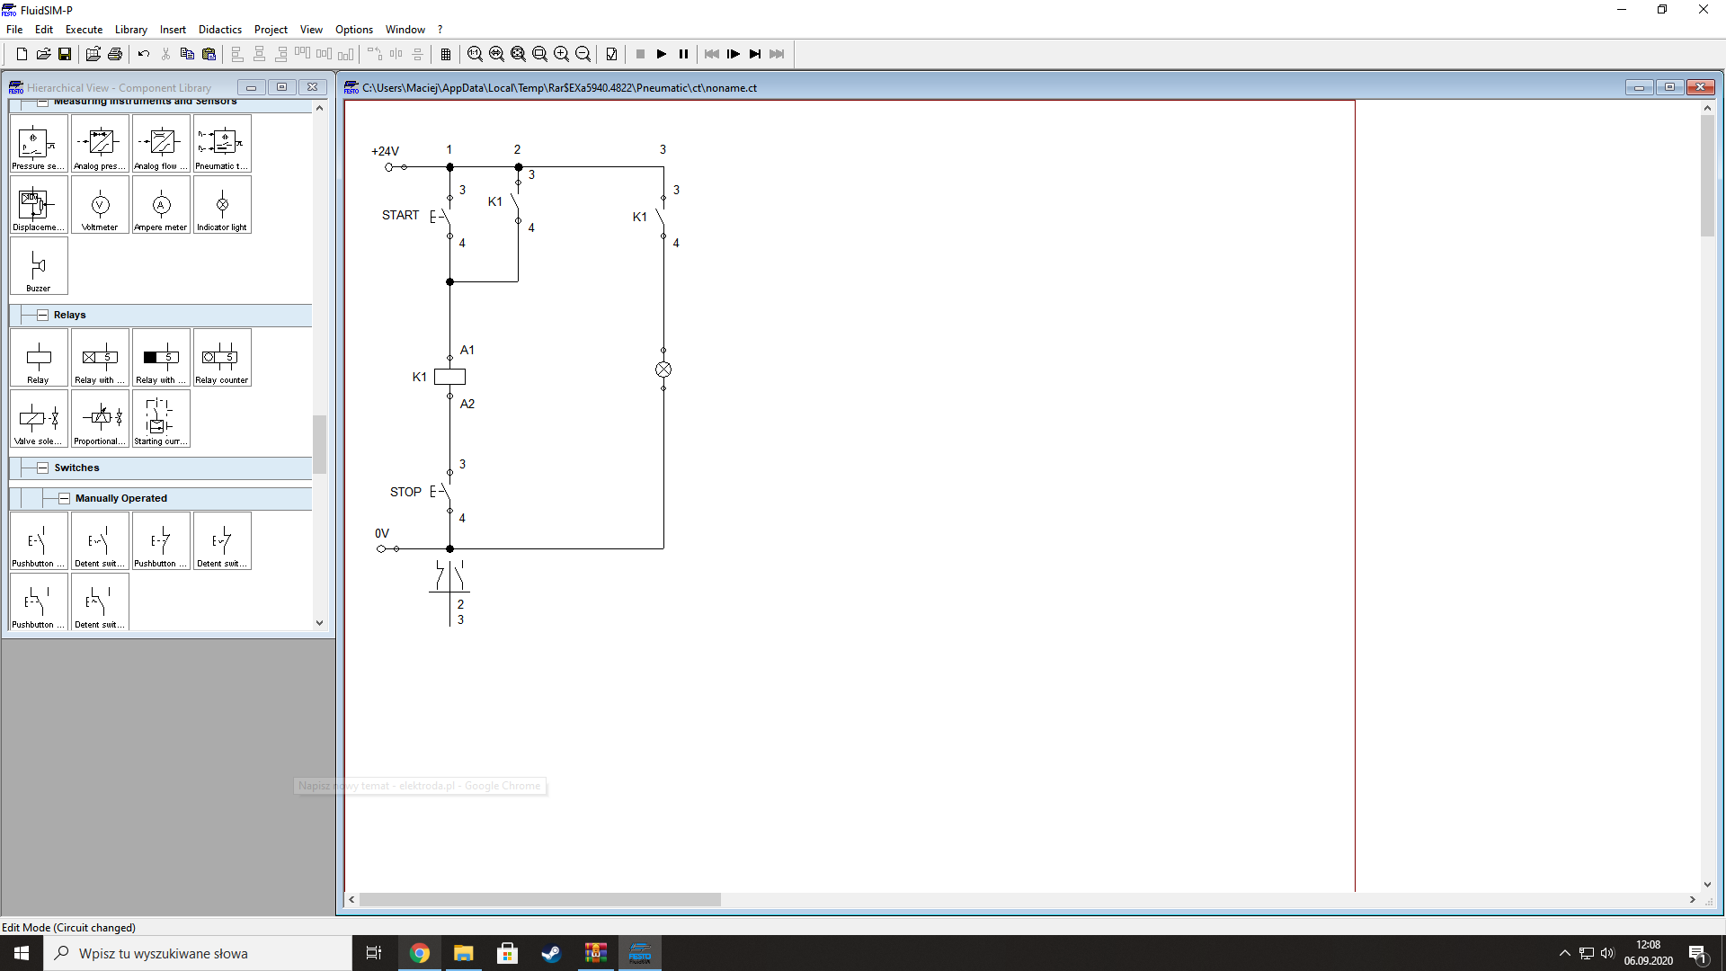
Task: Click the Zoom in magnifier icon
Action: click(562, 54)
